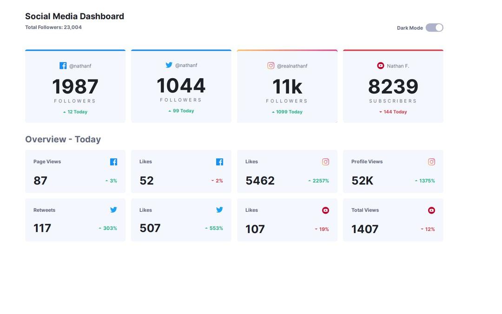The image size is (502, 314).
Task: Click the YouTube icon in 107 Likes card
Action: pyautogui.click(x=325, y=210)
